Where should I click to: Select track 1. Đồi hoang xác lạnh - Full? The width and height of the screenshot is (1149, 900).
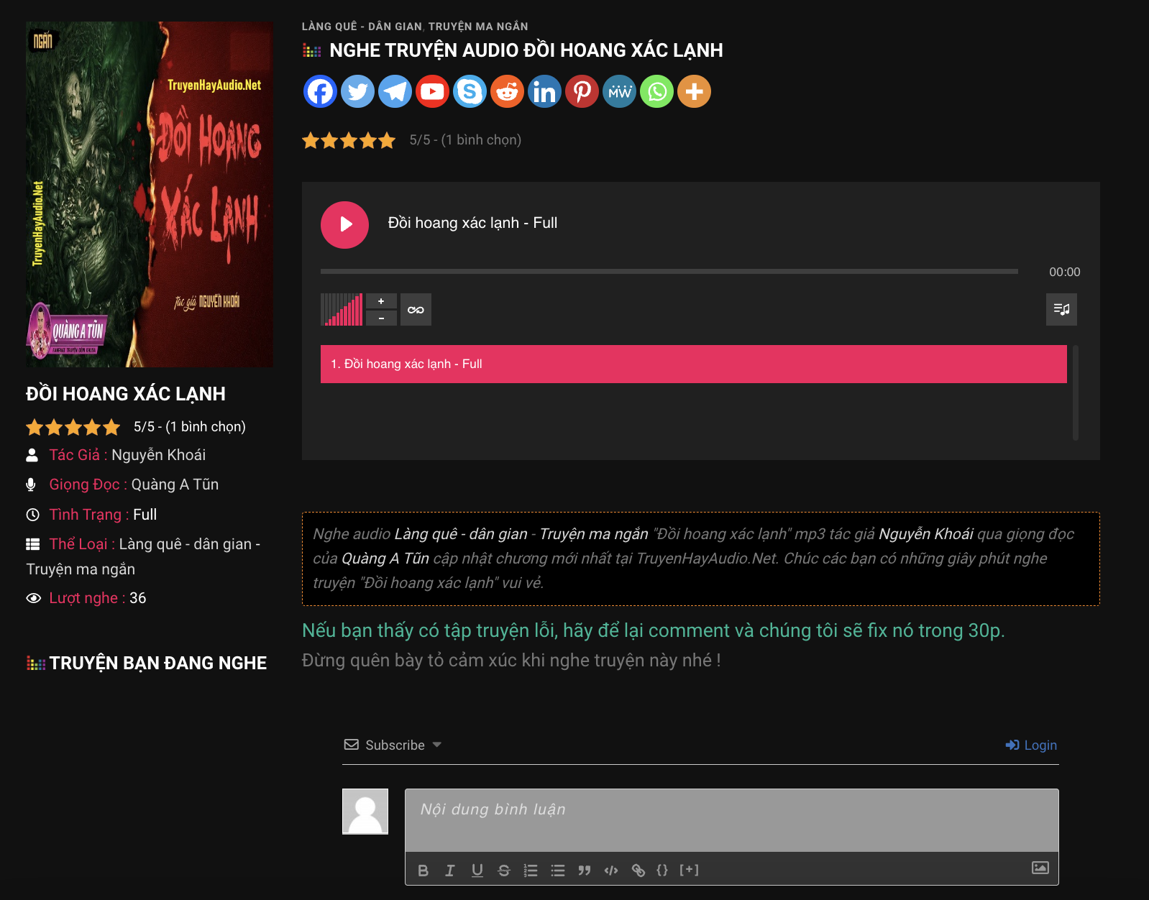tap(693, 364)
